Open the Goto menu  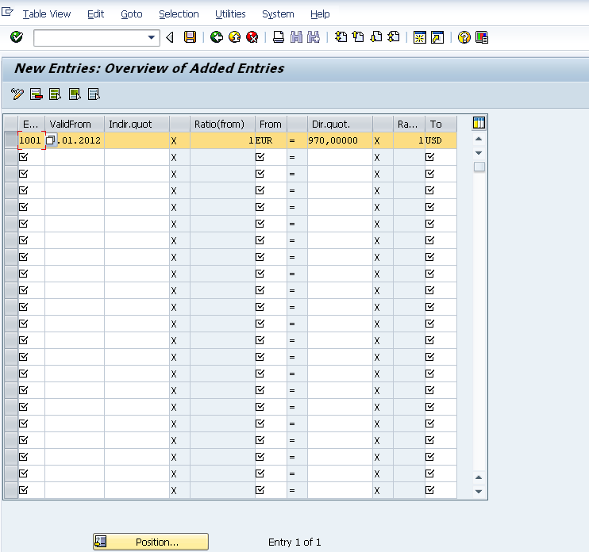(x=132, y=14)
